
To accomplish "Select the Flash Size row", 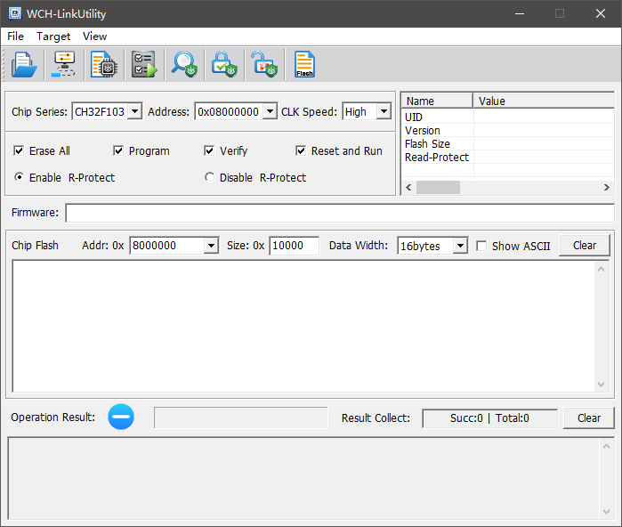I will [509, 143].
